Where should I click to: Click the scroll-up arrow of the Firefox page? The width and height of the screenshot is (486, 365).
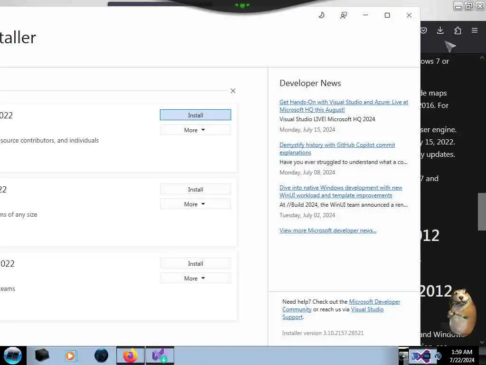pos(482,58)
